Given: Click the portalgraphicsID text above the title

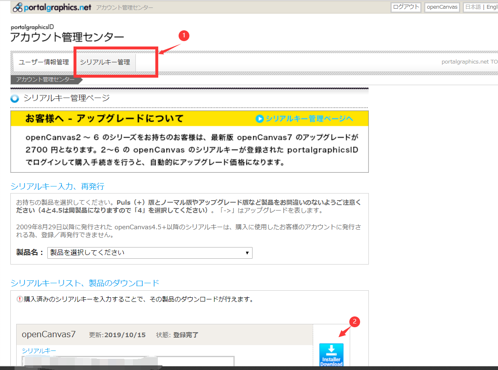Looking at the screenshot, I should pyautogui.click(x=32, y=27).
